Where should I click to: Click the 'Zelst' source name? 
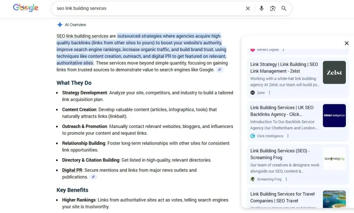coord(261,93)
